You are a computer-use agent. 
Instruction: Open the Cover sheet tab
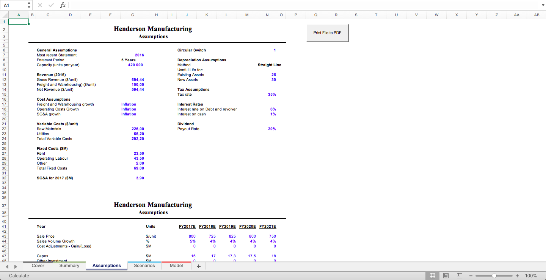click(x=38, y=266)
